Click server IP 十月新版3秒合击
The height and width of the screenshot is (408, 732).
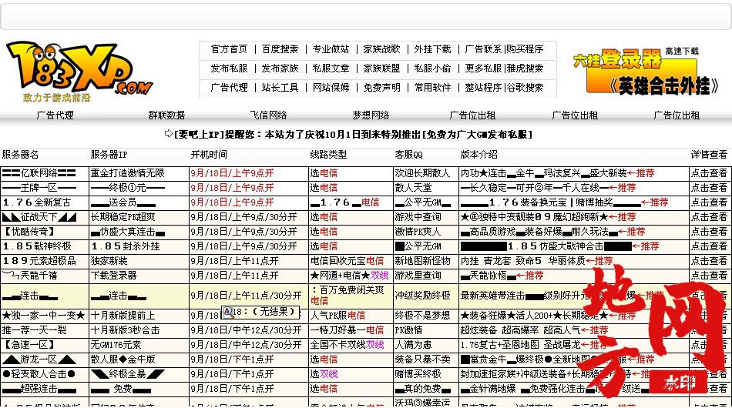125,330
